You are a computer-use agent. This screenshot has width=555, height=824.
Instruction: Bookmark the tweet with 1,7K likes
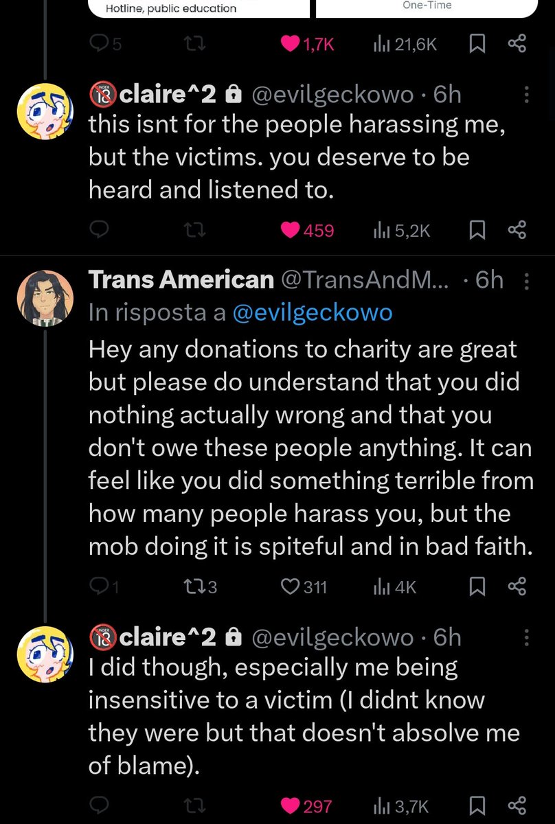[x=477, y=45]
